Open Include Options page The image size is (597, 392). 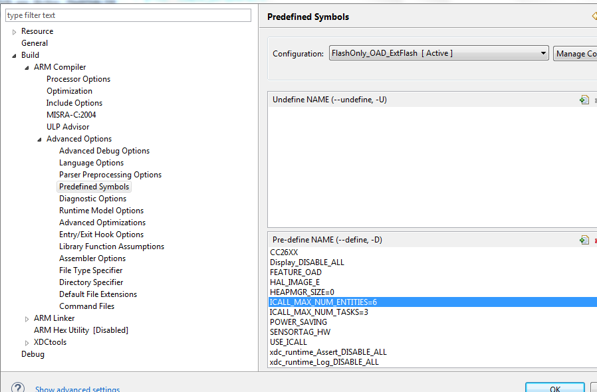coord(74,103)
